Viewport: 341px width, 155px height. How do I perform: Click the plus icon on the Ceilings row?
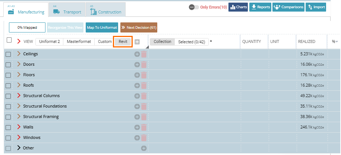click(137, 54)
